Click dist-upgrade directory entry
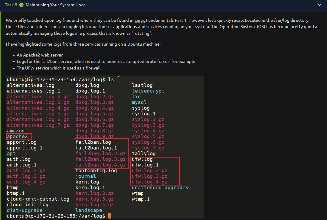The image size is (327, 220). coord(25,210)
